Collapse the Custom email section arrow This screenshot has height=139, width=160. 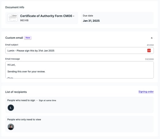click(152, 38)
